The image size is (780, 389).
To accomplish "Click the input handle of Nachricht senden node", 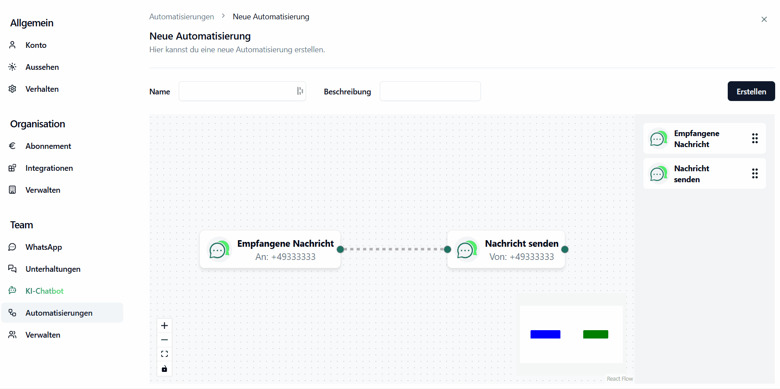I will [x=448, y=249].
